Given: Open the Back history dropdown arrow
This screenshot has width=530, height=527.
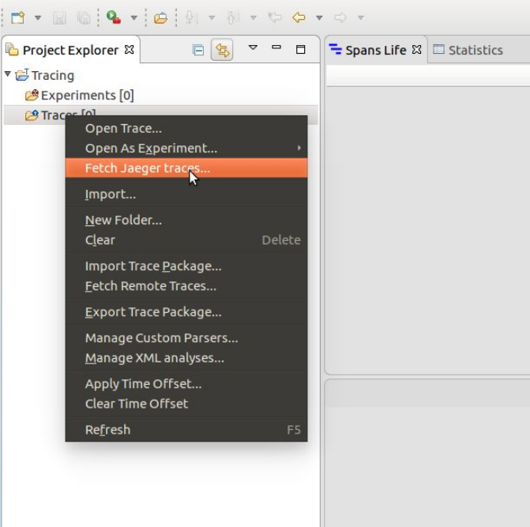Looking at the screenshot, I should [319, 17].
